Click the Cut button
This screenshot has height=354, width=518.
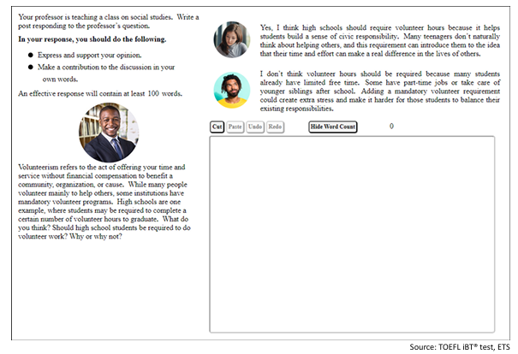217,127
